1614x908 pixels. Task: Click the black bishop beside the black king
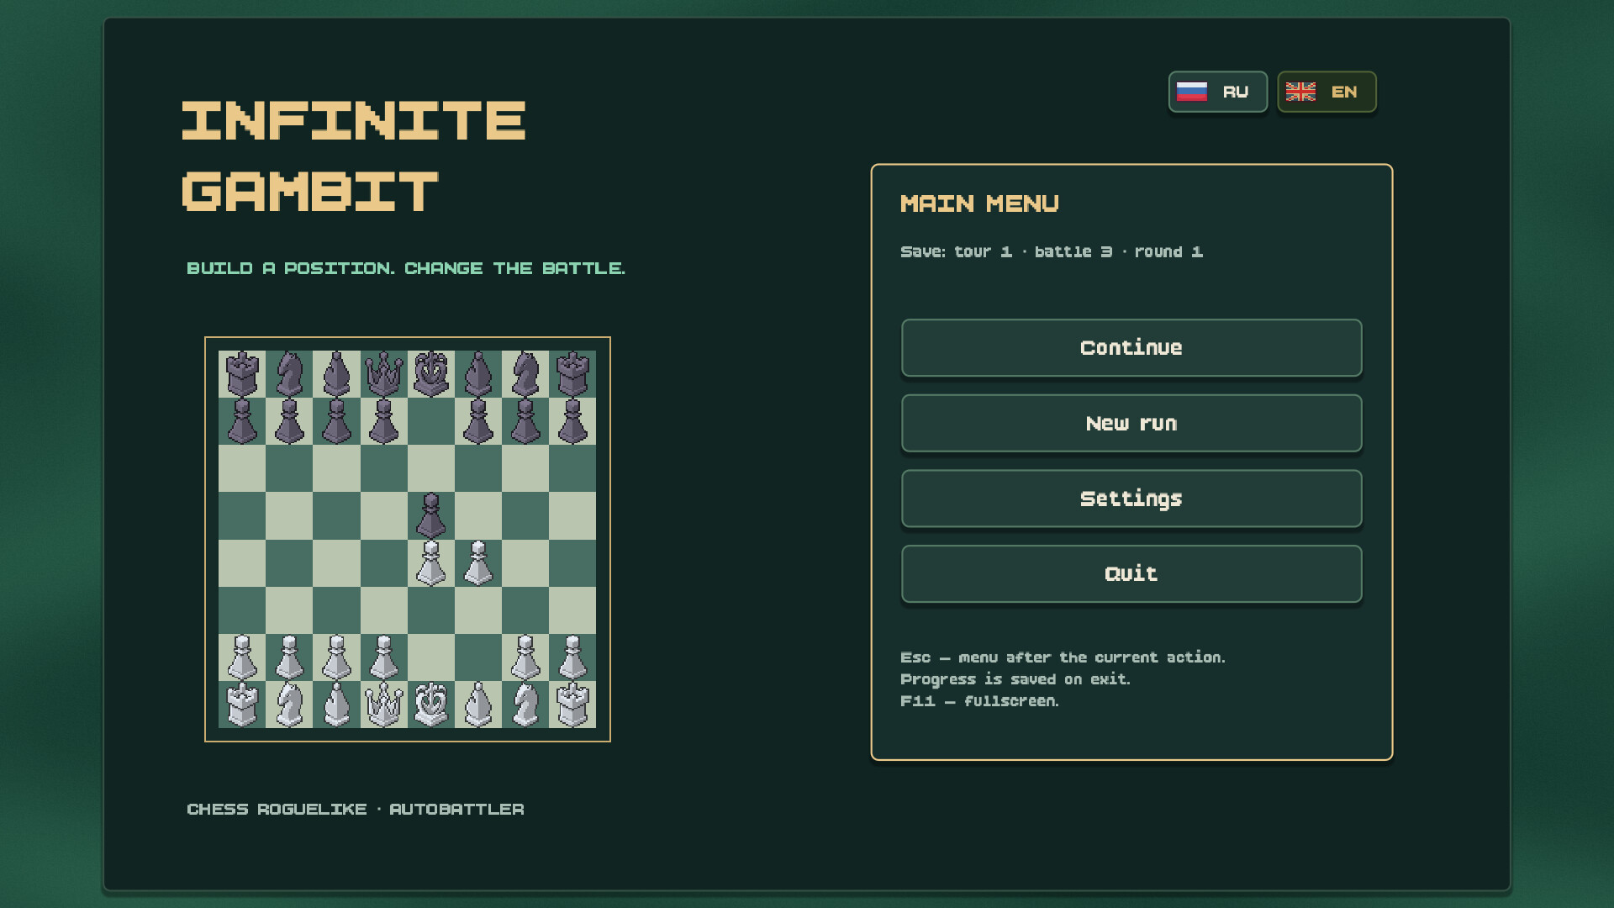[478, 374]
